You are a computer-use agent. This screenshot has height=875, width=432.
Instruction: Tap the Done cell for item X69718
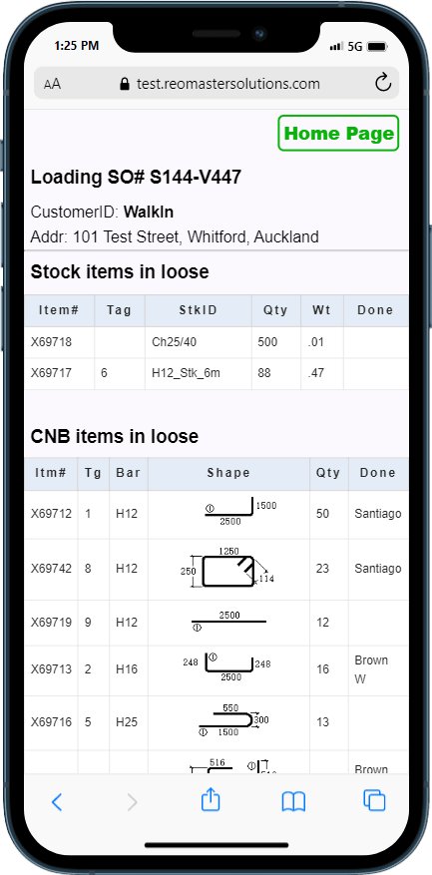375,342
